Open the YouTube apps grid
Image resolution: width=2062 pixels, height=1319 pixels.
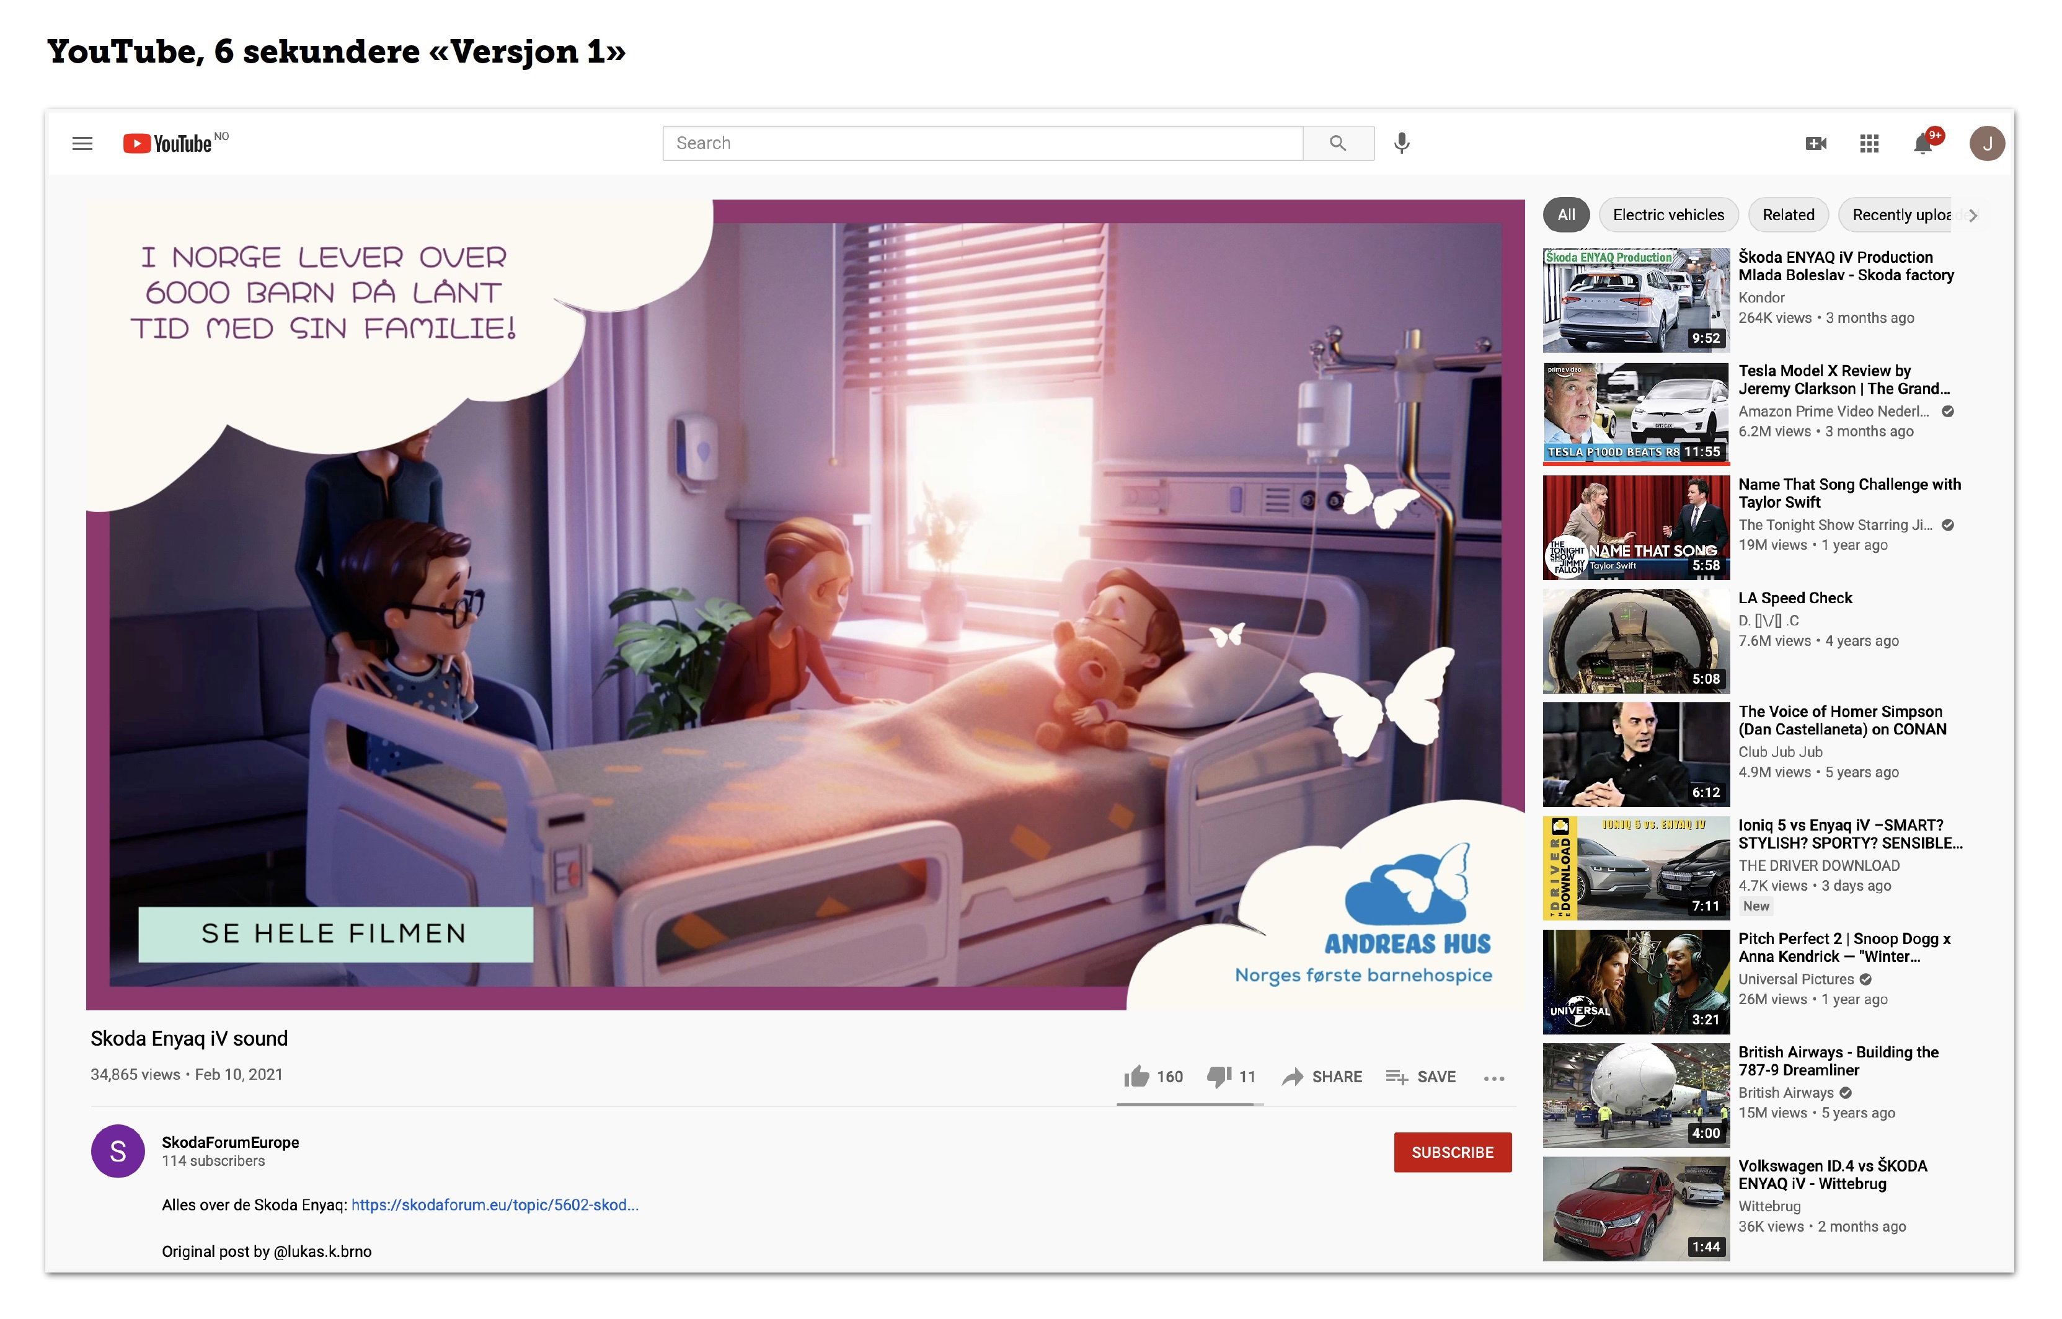coord(1869,143)
